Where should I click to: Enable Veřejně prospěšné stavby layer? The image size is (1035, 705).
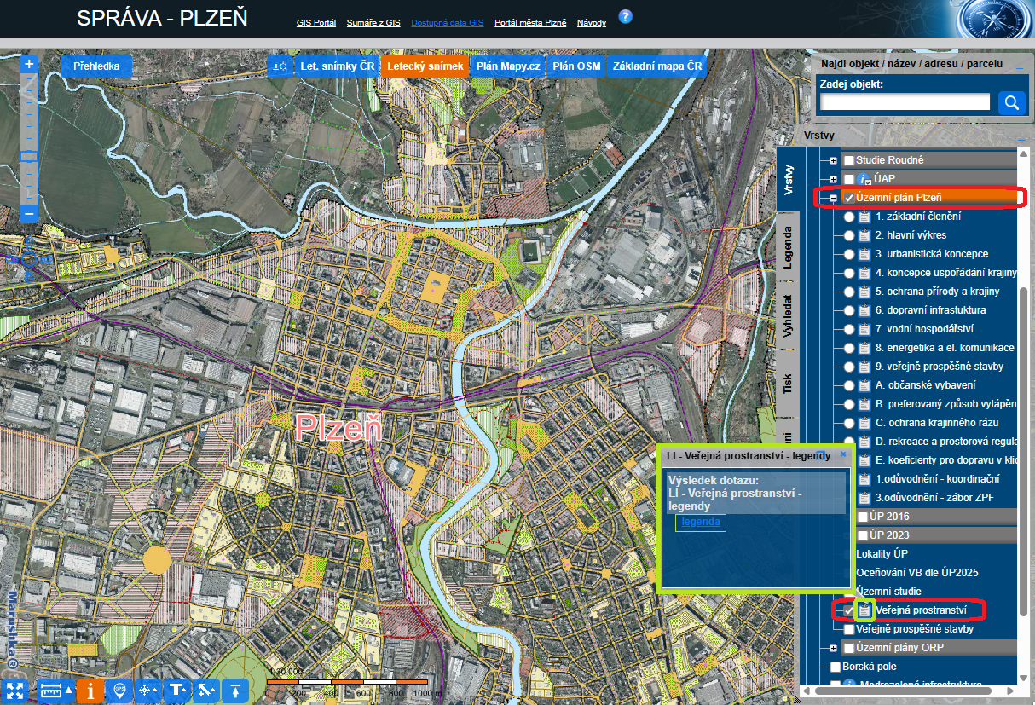click(849, 629)
